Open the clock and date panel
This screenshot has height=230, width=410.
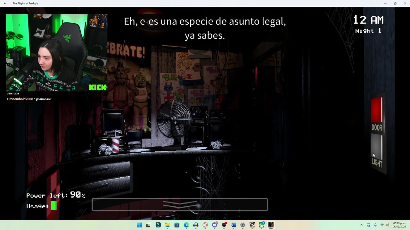click(399, 225)
